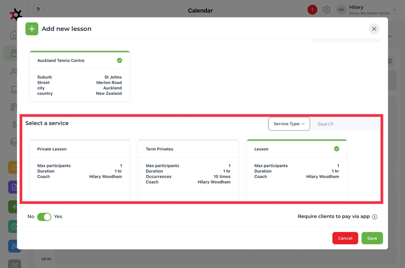Screen dimensions: 405x268
Task: Deselect the Lesson service checkmark
Action: (x=337, y=149)
